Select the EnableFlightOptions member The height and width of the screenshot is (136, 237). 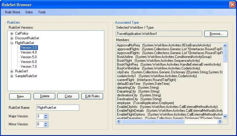point(170,114)
